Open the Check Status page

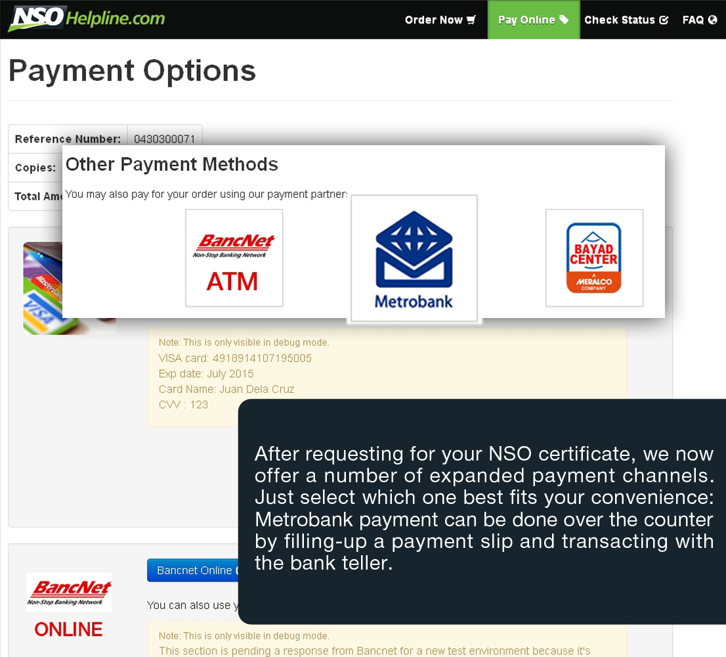[x=619, y=20]
